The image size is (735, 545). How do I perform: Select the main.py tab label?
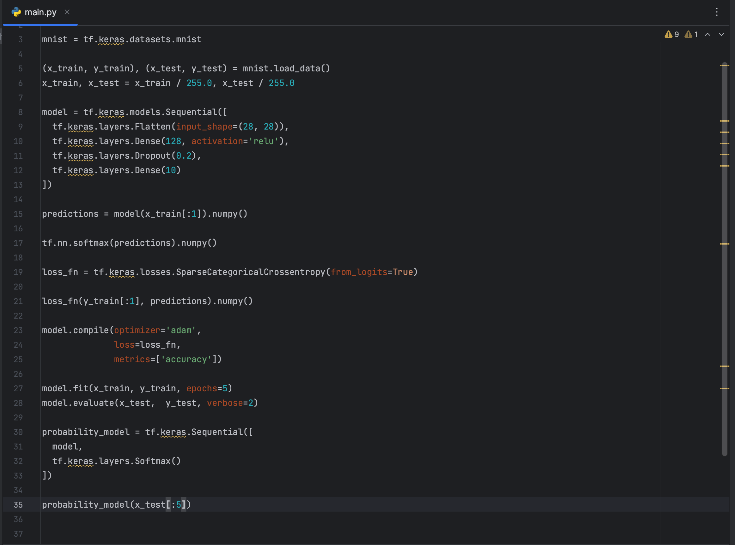(x=40, y=12)
